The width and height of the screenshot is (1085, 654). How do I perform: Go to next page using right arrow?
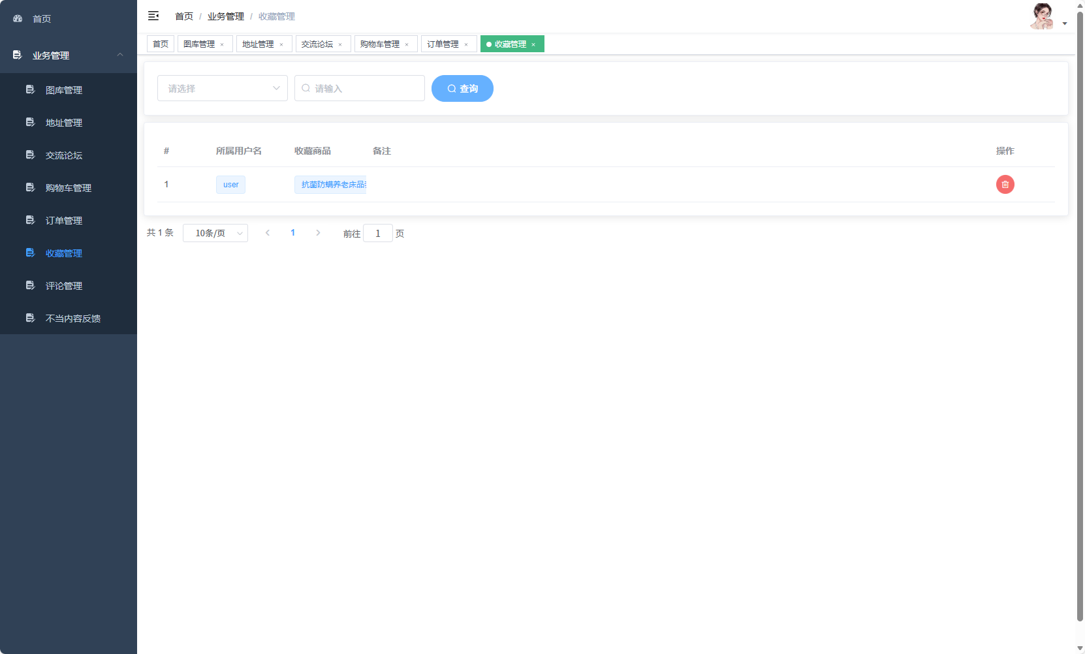(318, 233)
